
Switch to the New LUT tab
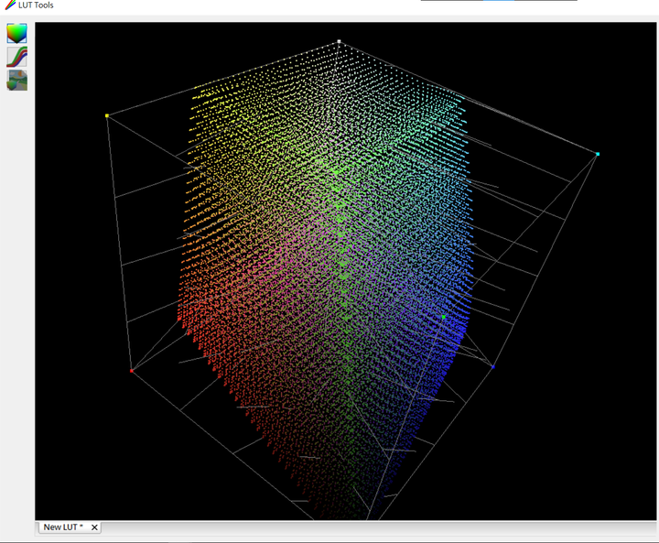click(63, 527)
